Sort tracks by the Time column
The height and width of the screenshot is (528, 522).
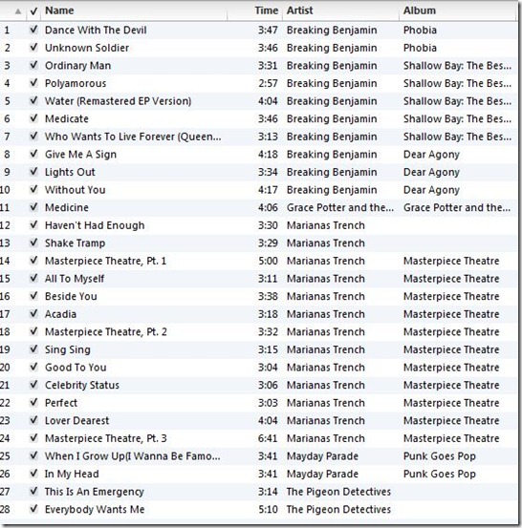tap(267, 11)
